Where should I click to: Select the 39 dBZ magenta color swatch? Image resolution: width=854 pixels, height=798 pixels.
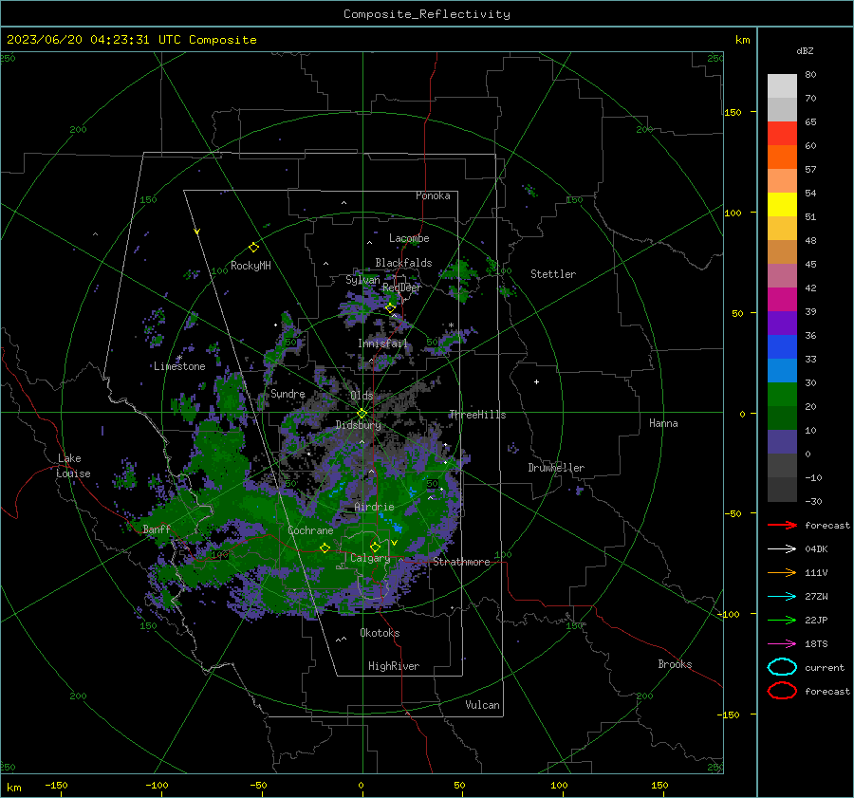pyautogui.click(x=782, y=299)
